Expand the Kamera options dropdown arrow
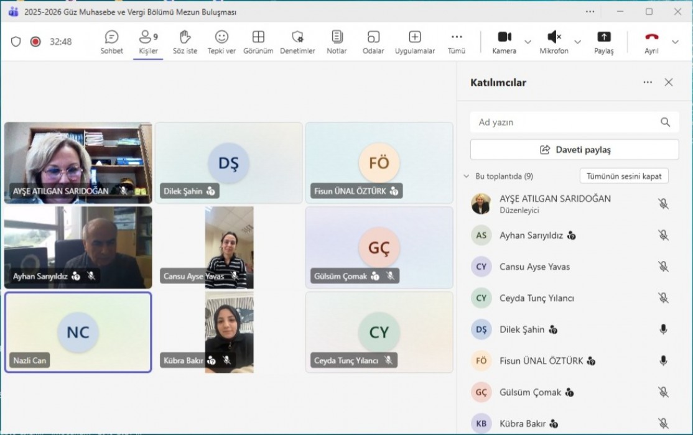The height and width of the screenshot is (435, 693). tap(528, 42)
